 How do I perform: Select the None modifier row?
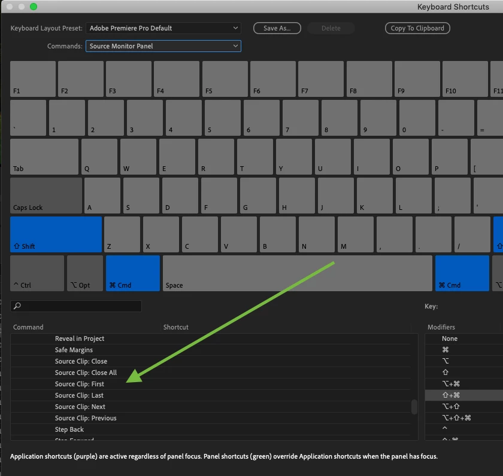(x=464, y=338)
